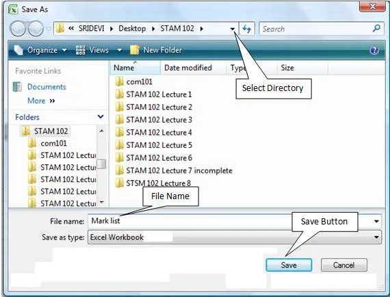Click the magnifier icon in Search box
390x297 pixels.
tap(376, 28)
